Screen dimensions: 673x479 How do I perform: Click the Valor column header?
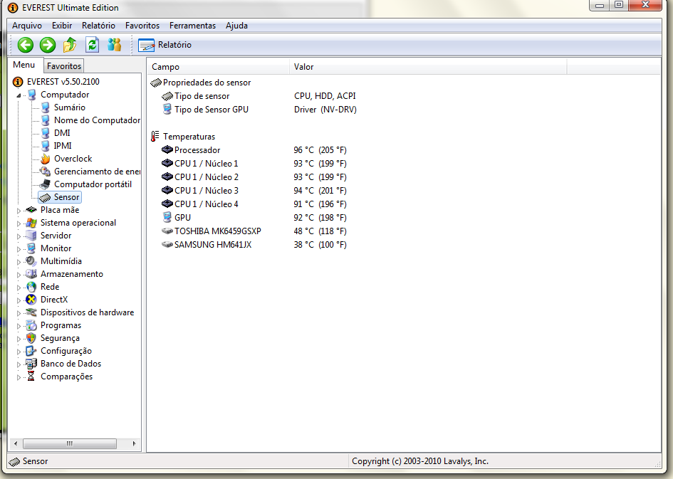coord(304,67)
